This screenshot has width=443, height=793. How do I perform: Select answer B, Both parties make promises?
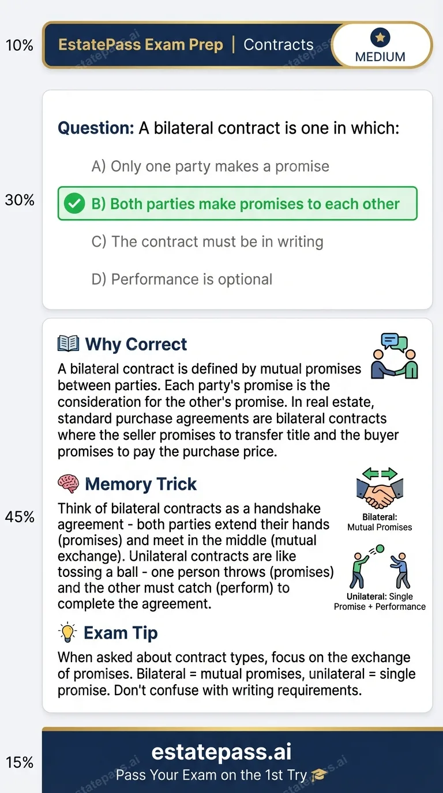click(x=238, y=203)
